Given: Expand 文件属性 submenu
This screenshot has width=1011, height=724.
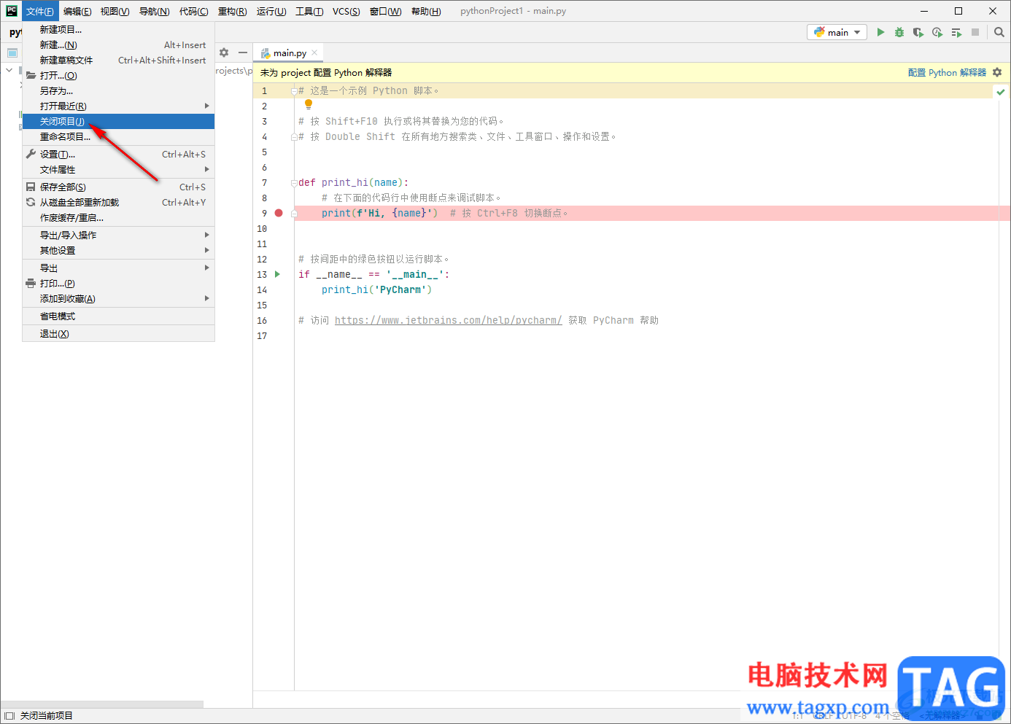Looking at the screenshot, I should pos(118,169).
